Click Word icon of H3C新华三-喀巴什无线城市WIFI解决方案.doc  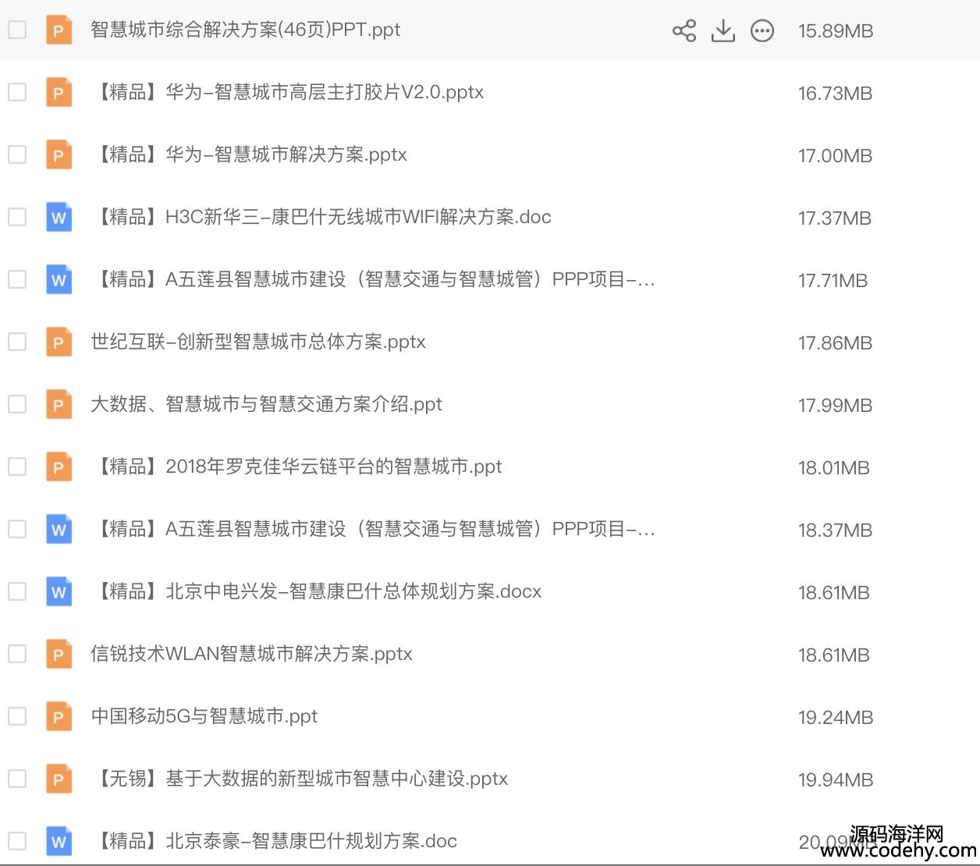(x=59, y=218)
